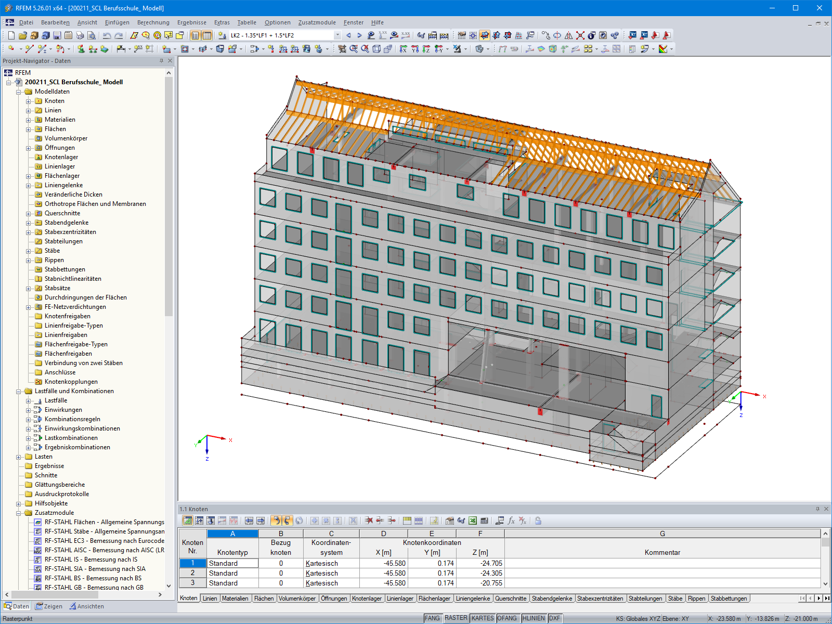
Task: Click the New model icon at toolbar start
Action: (11, 35)
